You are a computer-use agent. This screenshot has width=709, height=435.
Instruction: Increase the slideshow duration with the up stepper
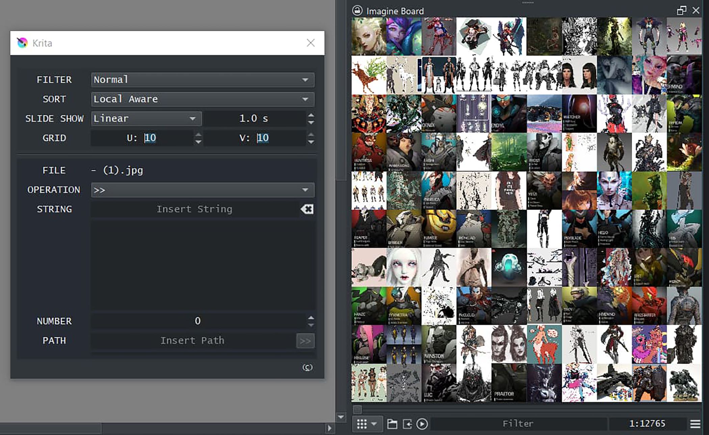click(x=311, y=115)
